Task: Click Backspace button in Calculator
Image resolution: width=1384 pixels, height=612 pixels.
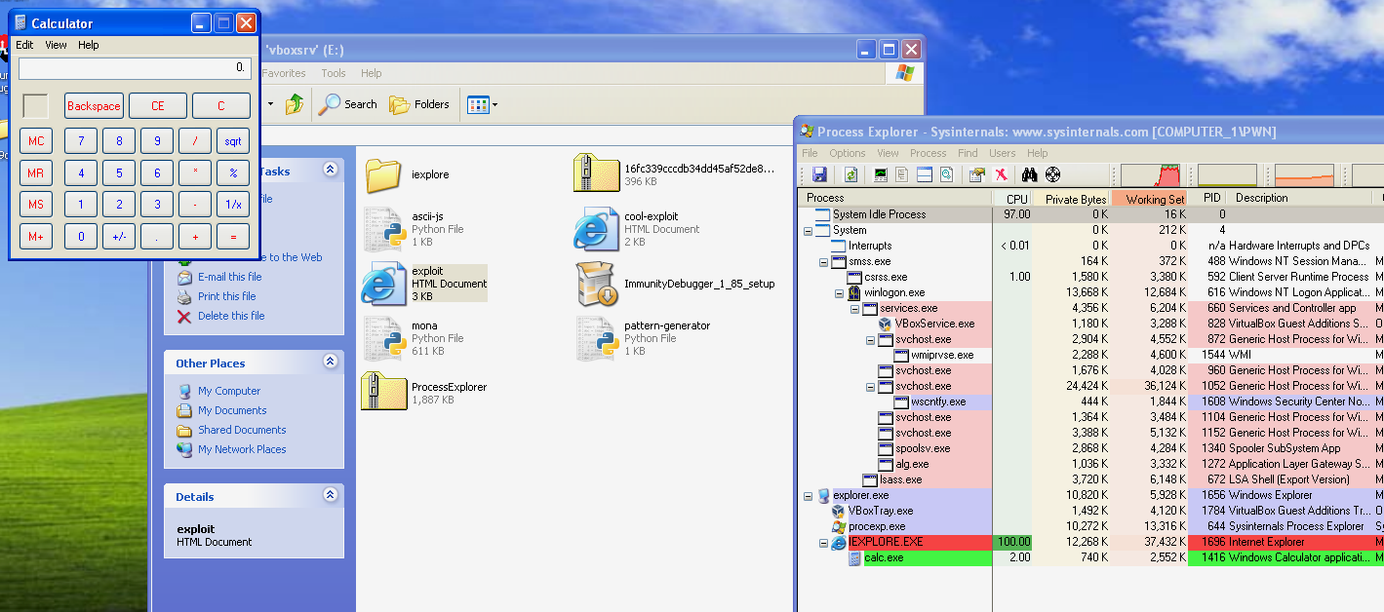Action: (95, 105)
